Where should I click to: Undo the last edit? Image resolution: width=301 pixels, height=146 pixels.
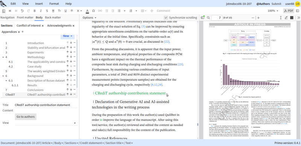22,11
